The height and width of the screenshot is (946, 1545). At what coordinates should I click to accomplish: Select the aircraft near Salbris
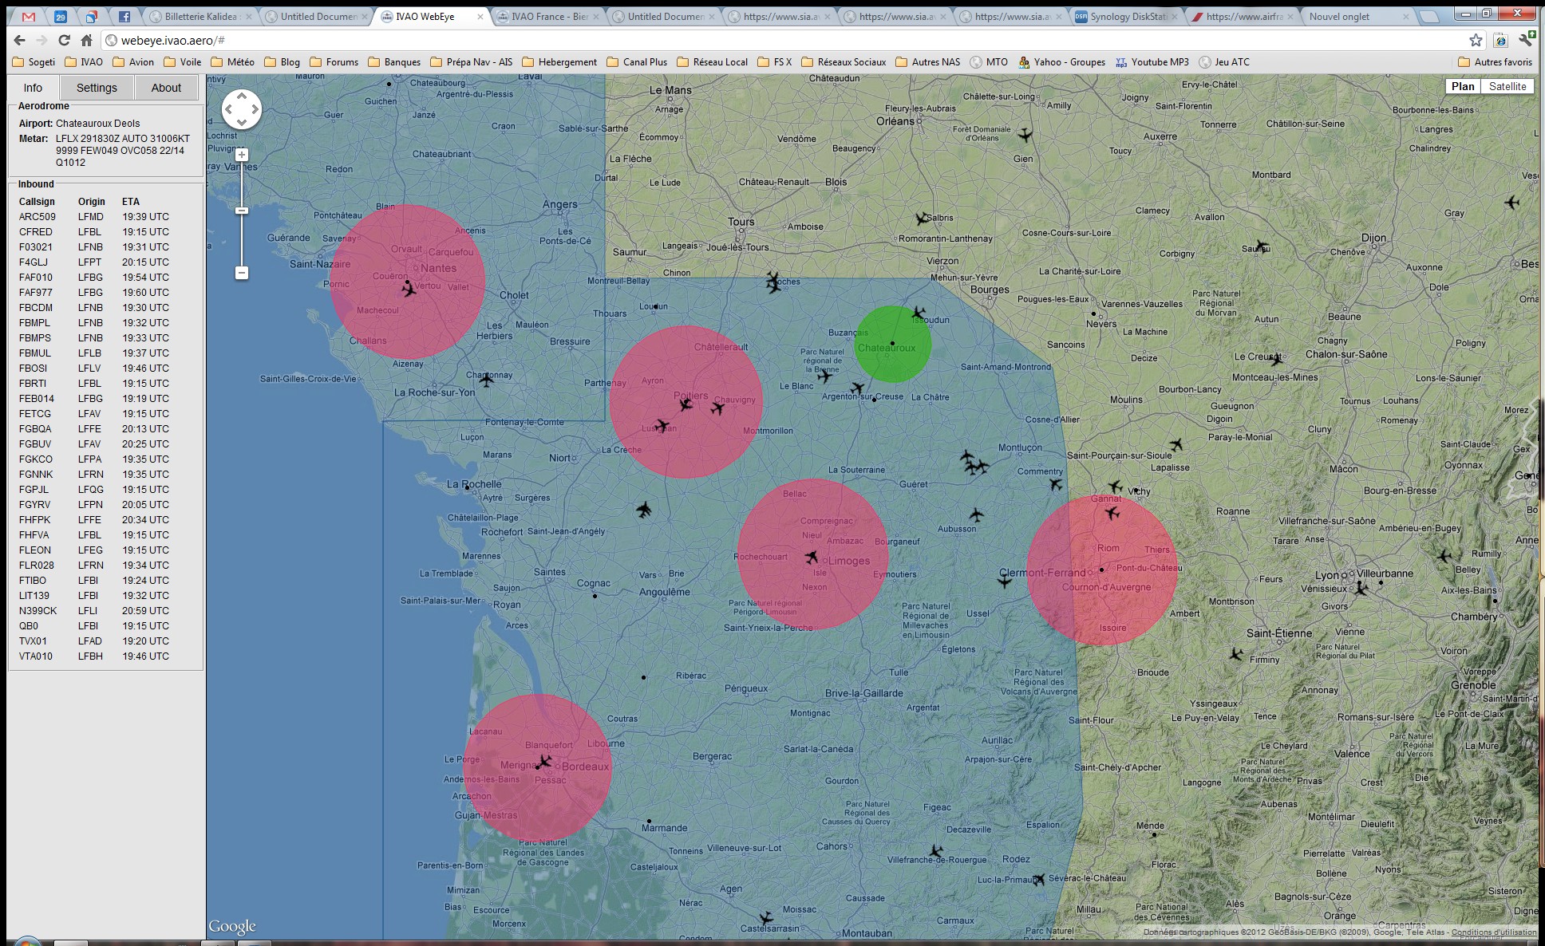click(922, 218)
